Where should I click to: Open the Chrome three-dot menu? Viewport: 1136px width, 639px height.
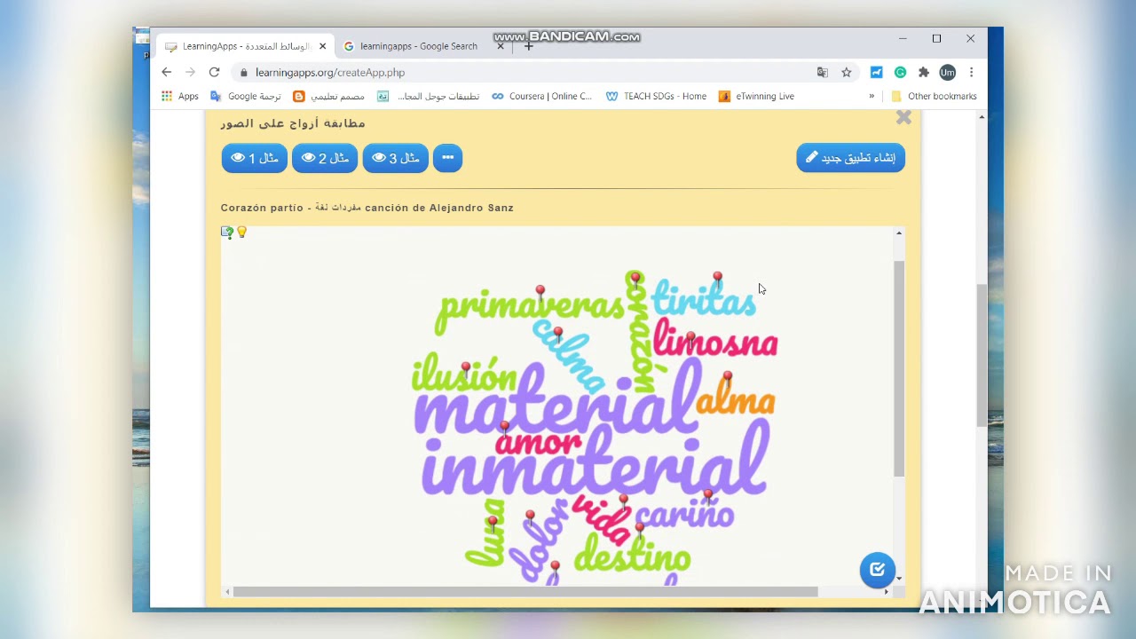tap(971, 72)
